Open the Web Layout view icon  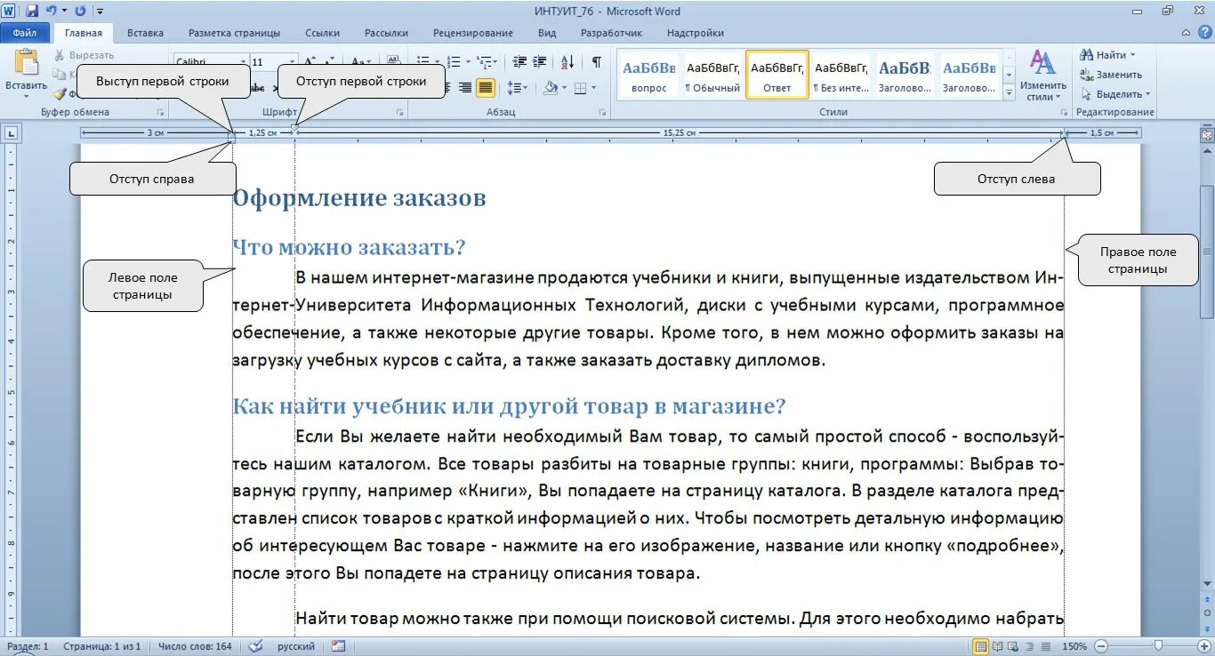click(1012, 646)
